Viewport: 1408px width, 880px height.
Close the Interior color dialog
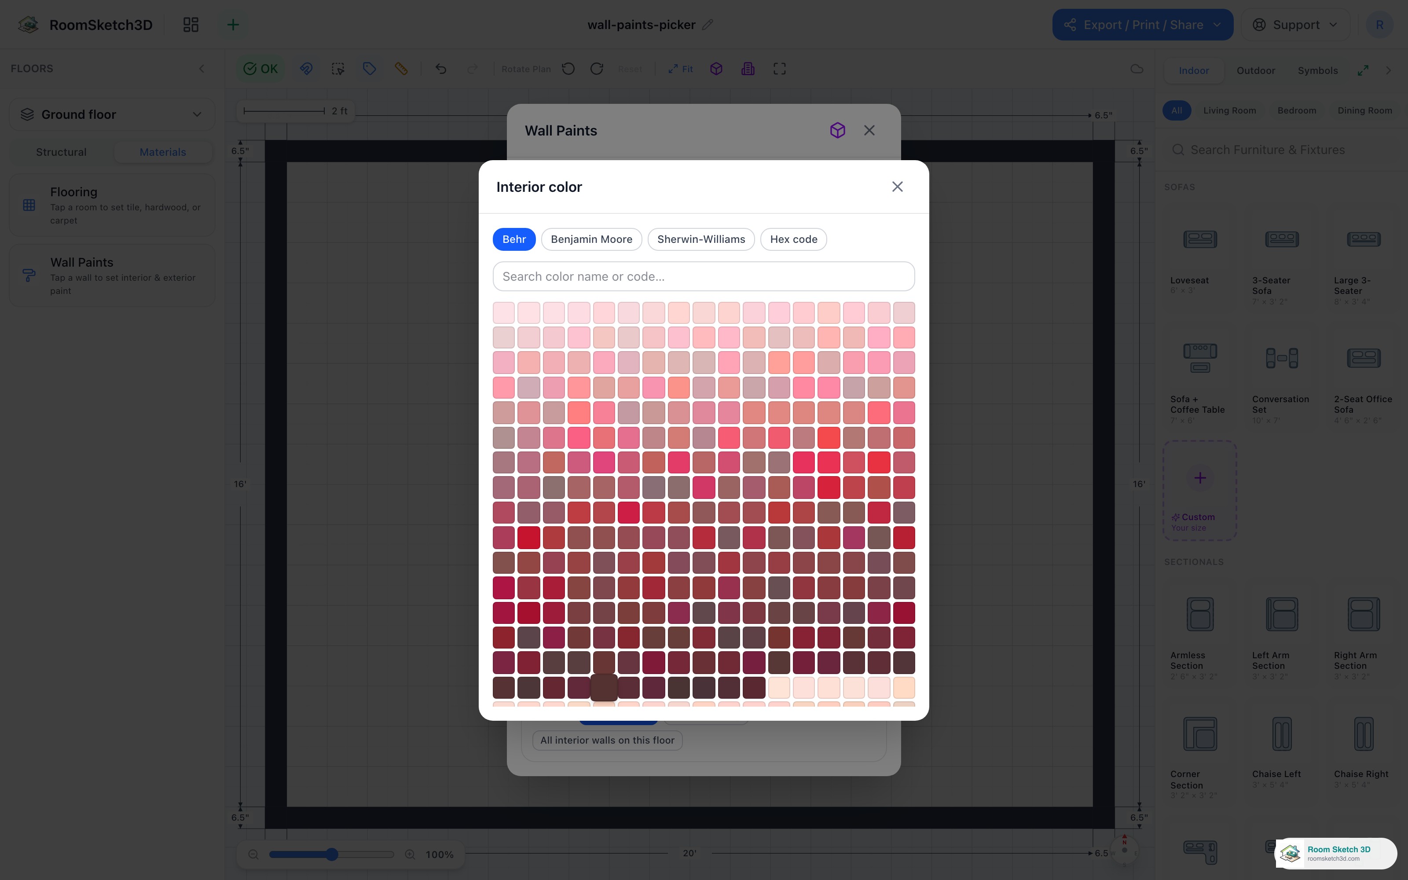[897, 187]
